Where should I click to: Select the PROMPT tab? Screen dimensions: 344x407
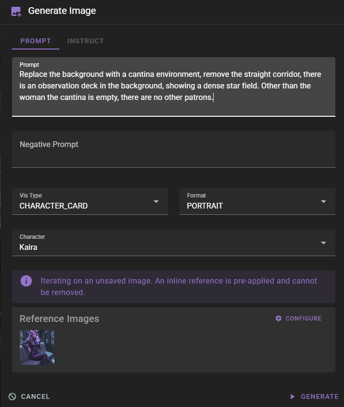[x=35, y=41]
